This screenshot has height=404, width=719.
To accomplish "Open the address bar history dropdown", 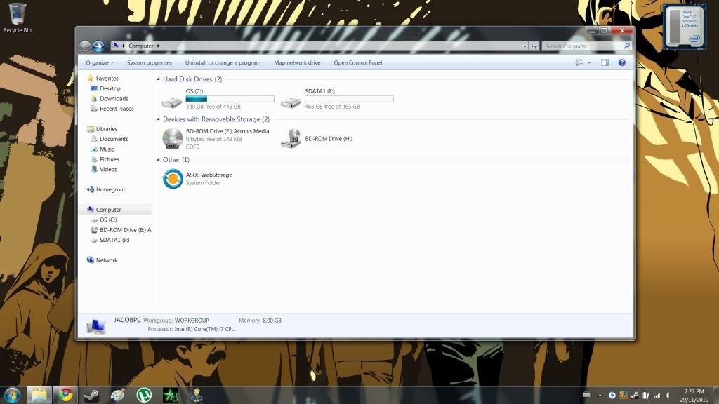I will click(525, 46).
